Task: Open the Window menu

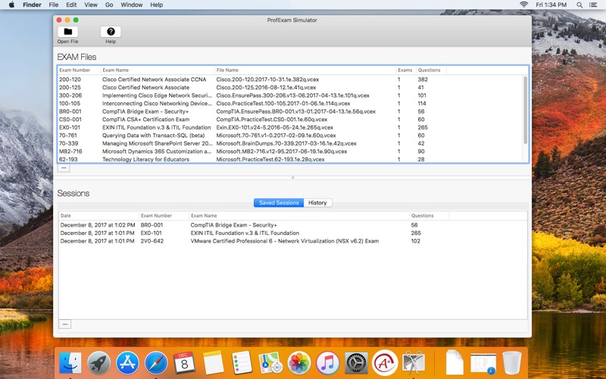Action: [x=131, y=5]
